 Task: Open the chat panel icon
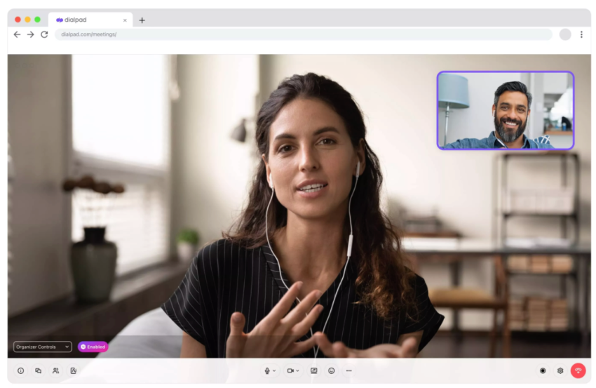tap(39, 370)
